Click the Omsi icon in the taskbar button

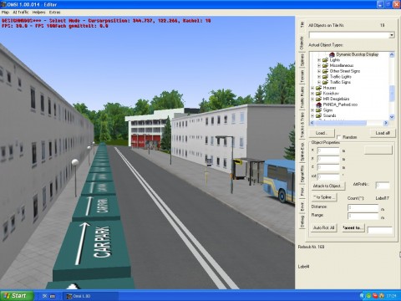tap(69, 296)
